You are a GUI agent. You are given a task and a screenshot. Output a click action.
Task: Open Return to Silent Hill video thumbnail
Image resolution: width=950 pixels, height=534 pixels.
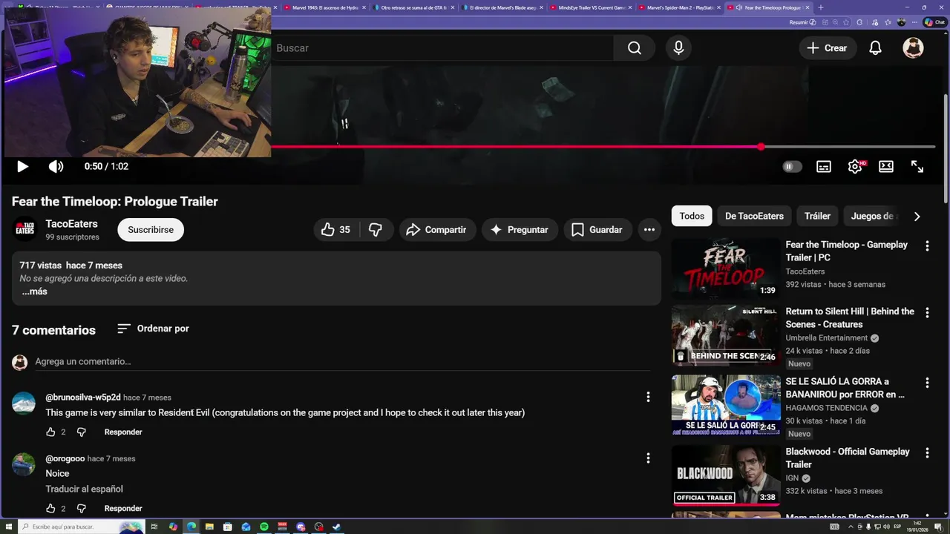pos(726,335)
